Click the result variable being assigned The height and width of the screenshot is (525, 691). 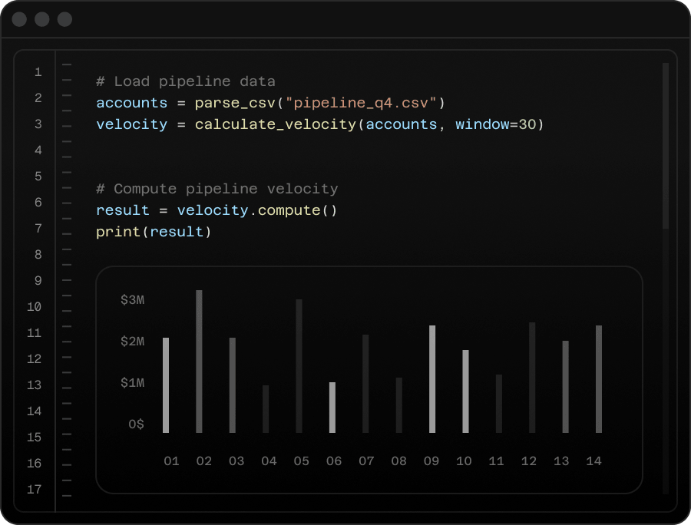pyautogui.click(x=123, y=210)
